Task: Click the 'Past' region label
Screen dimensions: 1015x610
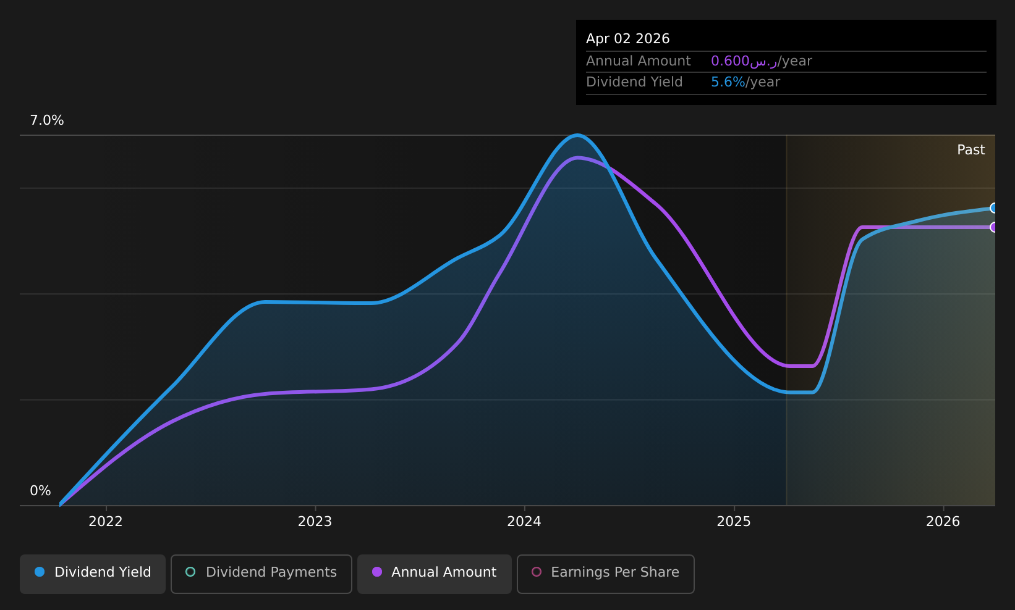Action: (971, 150)
